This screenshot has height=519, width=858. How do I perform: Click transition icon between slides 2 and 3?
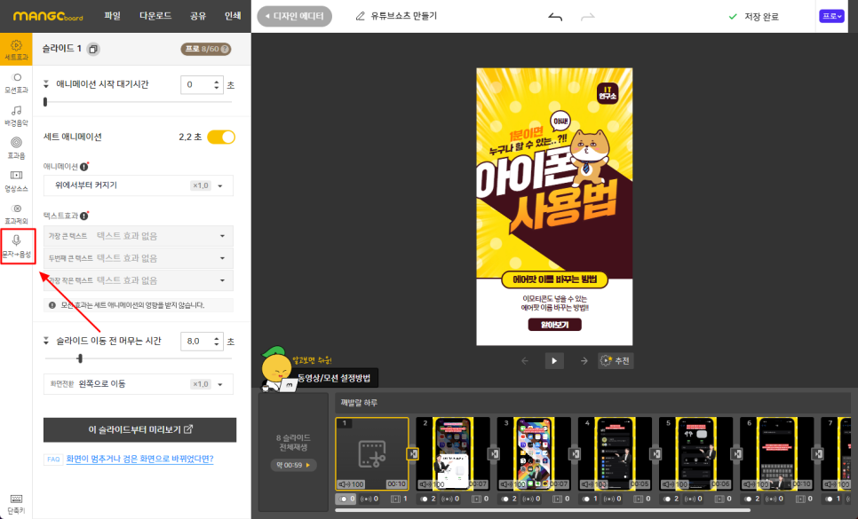[x=494, y=454]
